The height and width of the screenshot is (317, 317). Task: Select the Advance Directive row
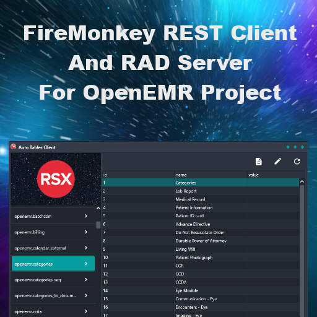(201, 224)
